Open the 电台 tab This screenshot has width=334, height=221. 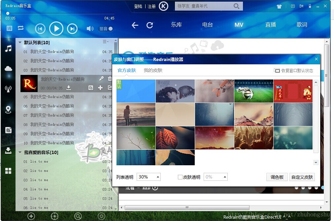208,25
